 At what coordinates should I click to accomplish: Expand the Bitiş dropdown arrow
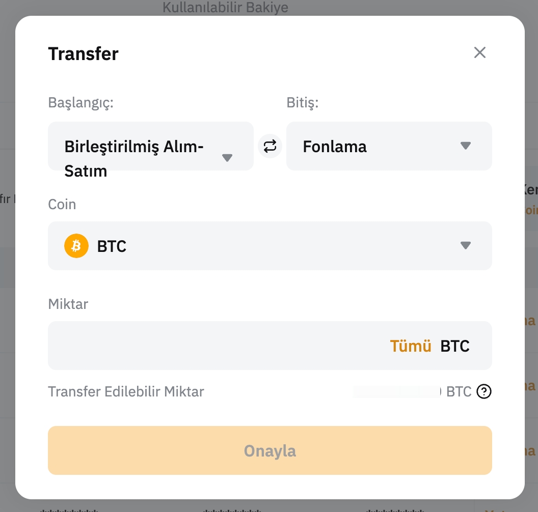click(x=465, y=146)
